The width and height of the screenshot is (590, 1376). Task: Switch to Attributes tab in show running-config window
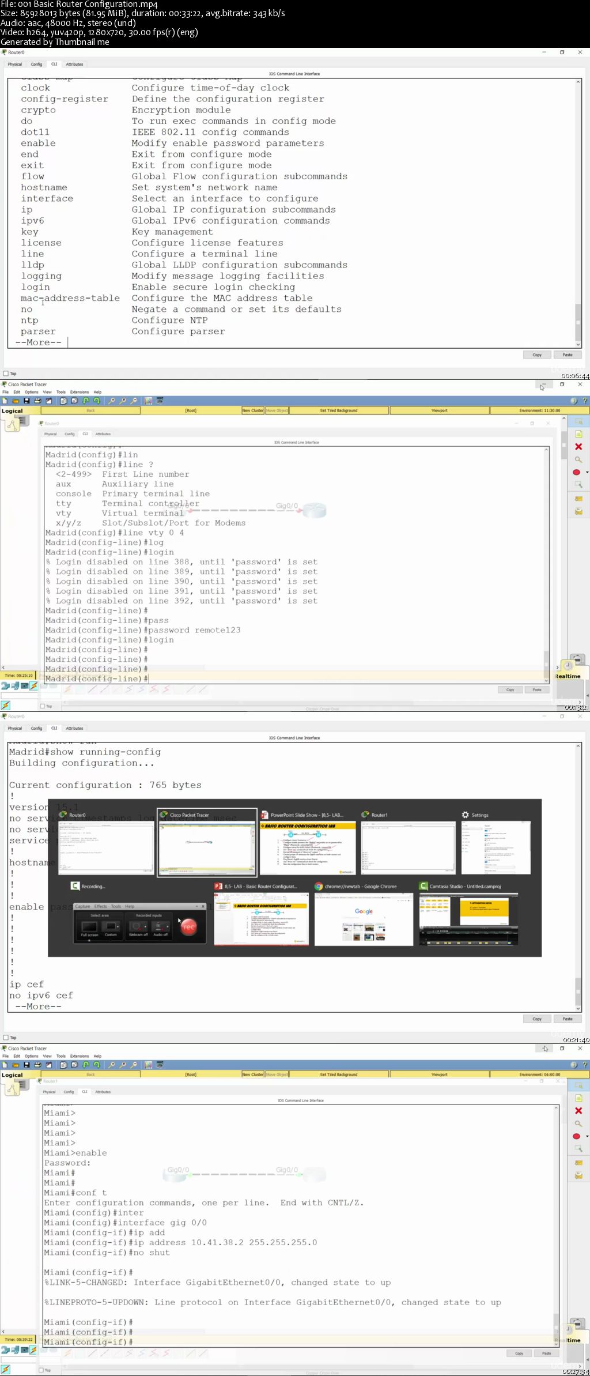click(x=74, y=729)
